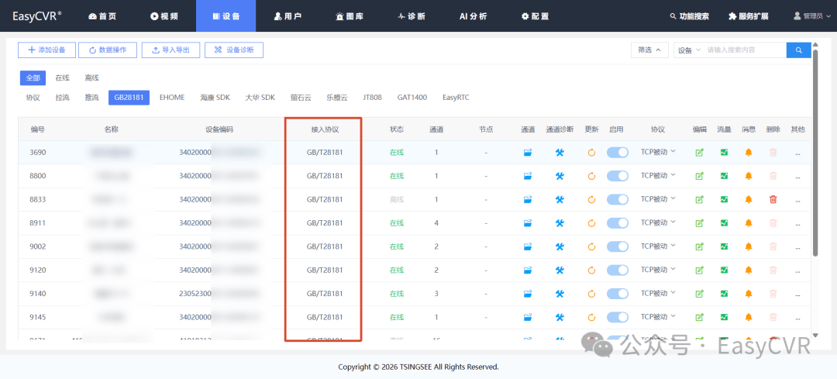Viewport: 837px width, 379px height.
Task: Open 功能搜索 function search
Action: coord(690,16)
